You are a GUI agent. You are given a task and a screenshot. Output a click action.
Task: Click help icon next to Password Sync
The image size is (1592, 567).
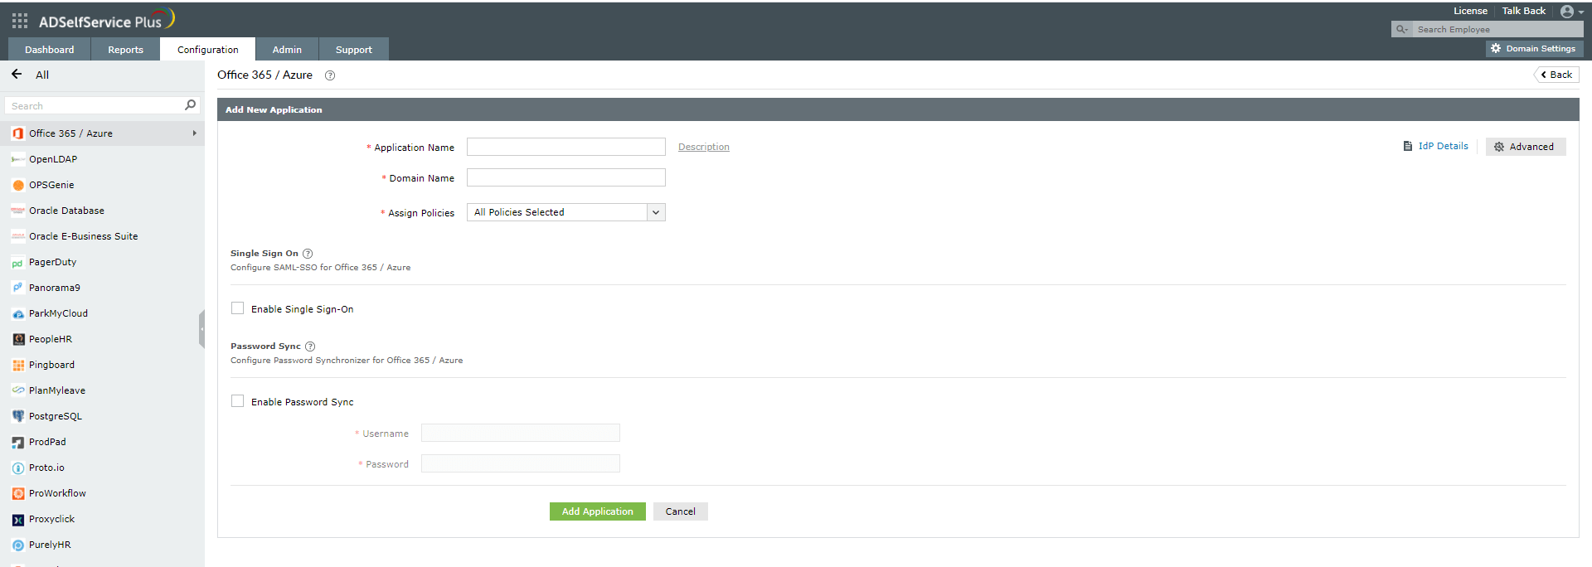310,346
